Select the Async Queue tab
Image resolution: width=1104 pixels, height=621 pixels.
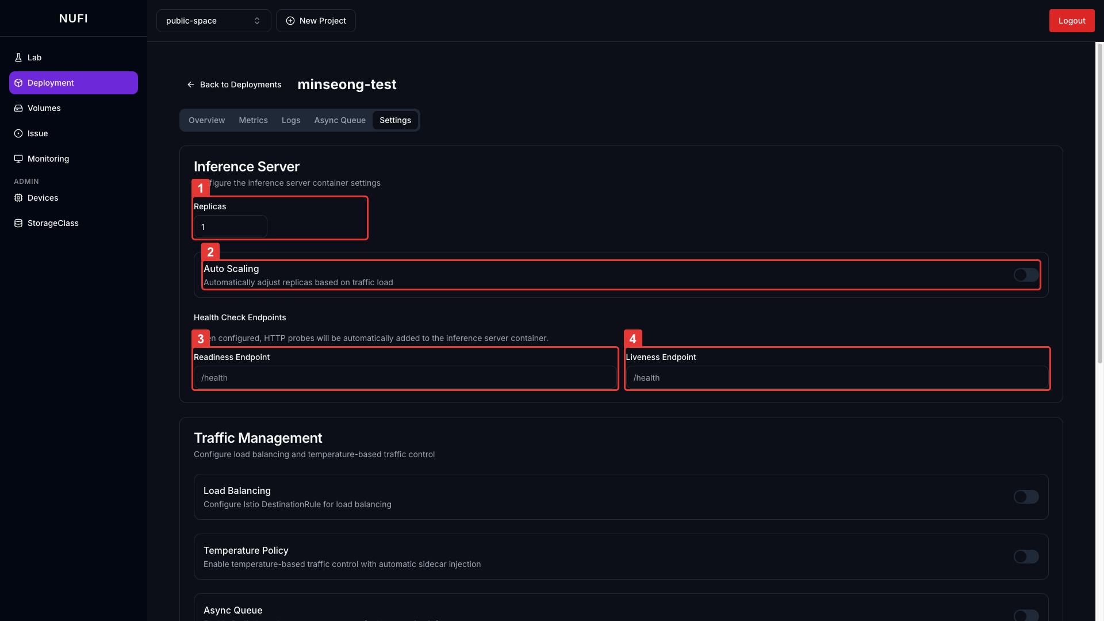click(x=340, y=120)
